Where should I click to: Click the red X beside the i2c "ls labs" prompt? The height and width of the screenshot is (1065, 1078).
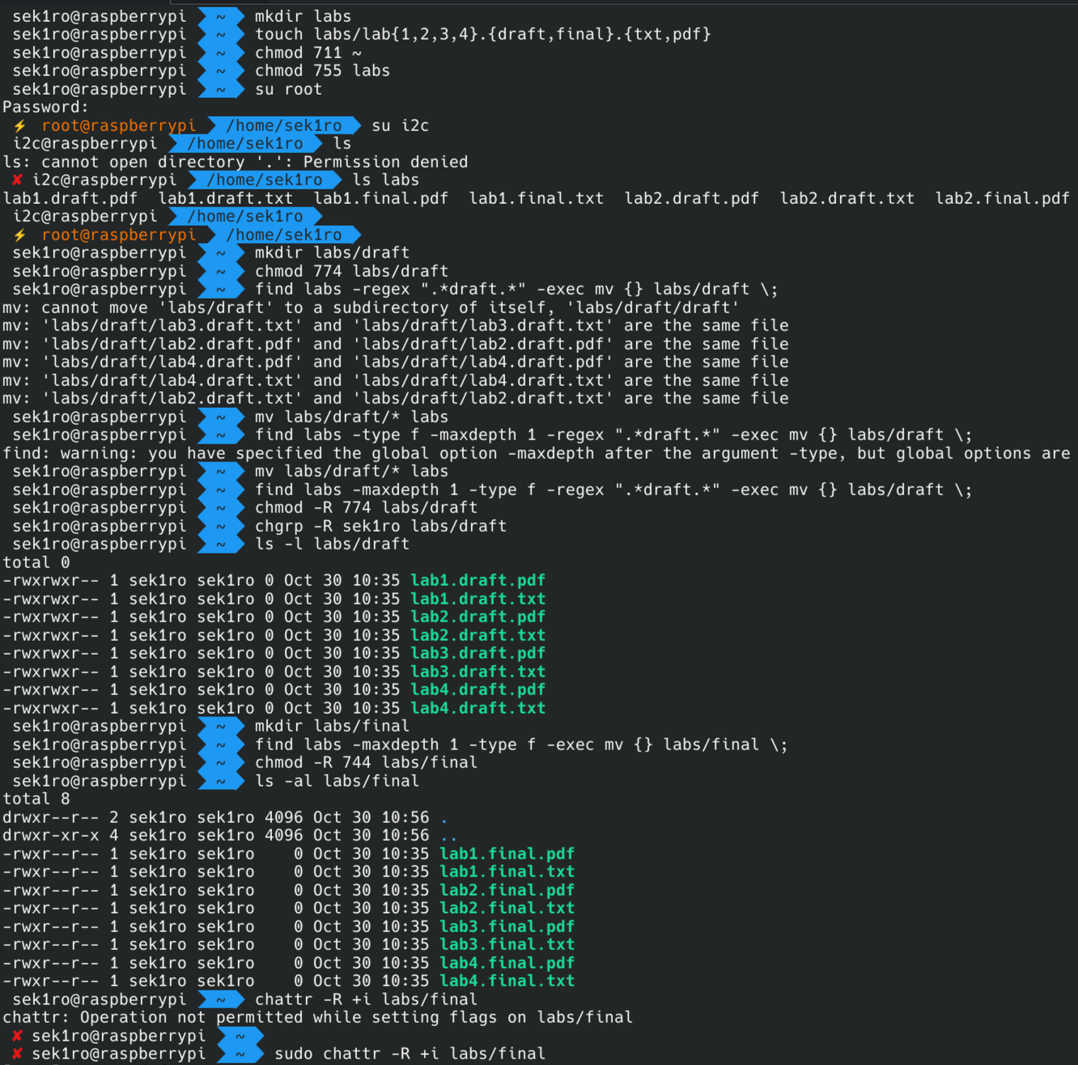click(x=16, y=180)
